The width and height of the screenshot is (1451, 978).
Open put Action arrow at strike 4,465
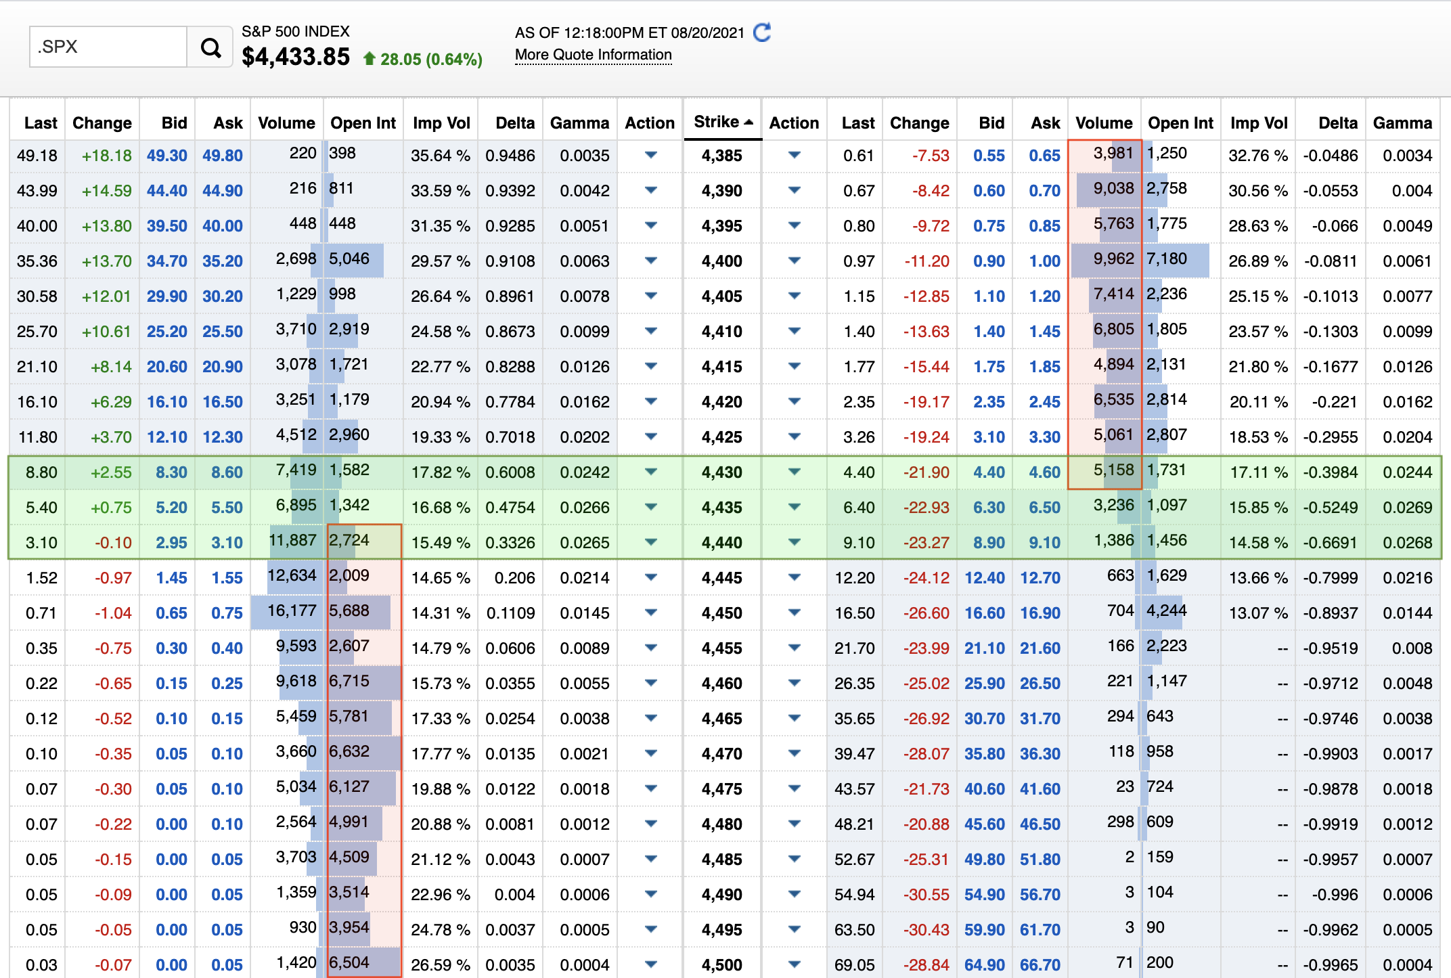pos(794,718)
